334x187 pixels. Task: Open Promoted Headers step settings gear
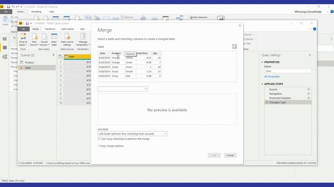click(x=308, y=98)
